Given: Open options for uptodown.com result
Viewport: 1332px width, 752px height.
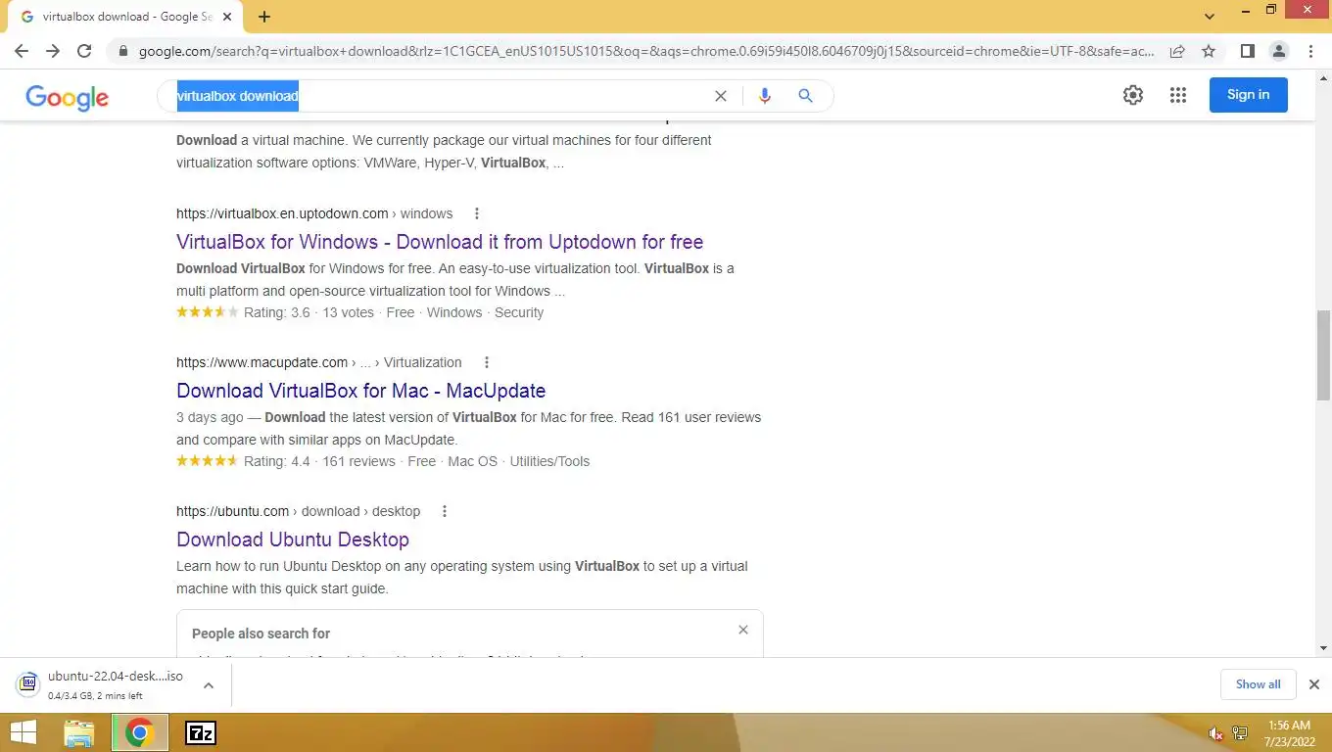Looking at the screenshot, I should [477, 213].
